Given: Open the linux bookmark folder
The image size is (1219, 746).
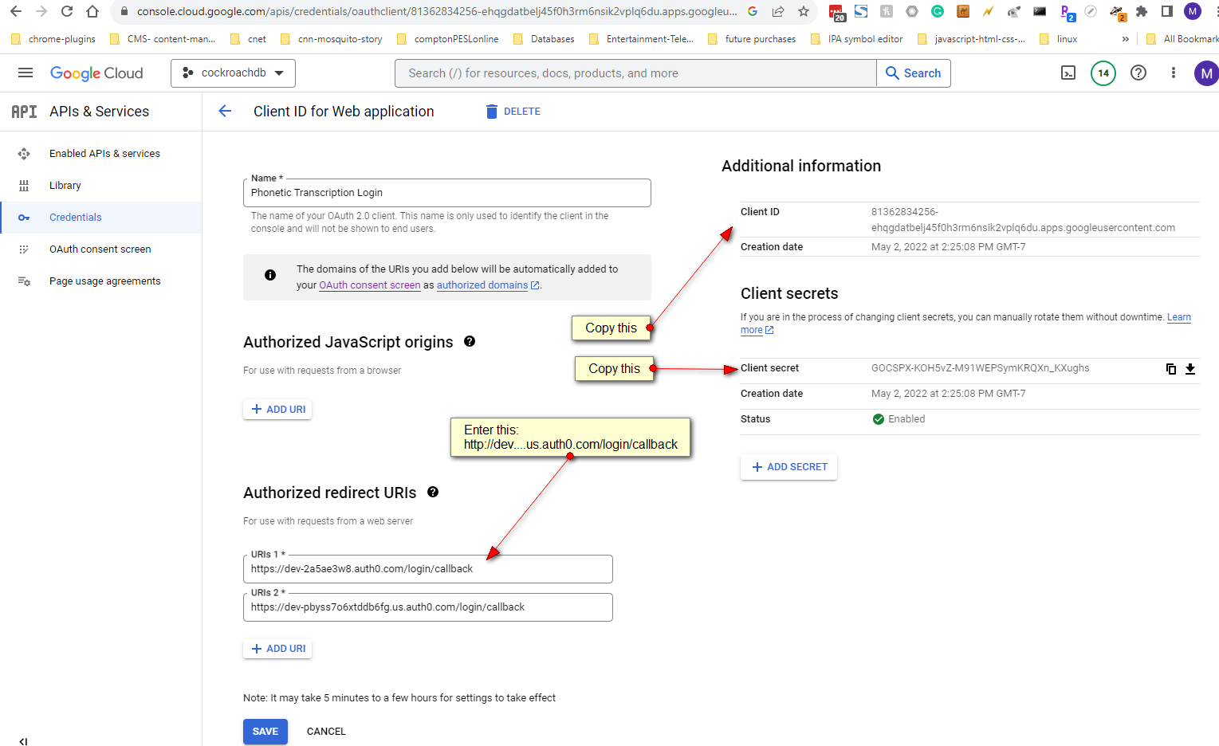Looking at the screenshot, I should 1058,39.
